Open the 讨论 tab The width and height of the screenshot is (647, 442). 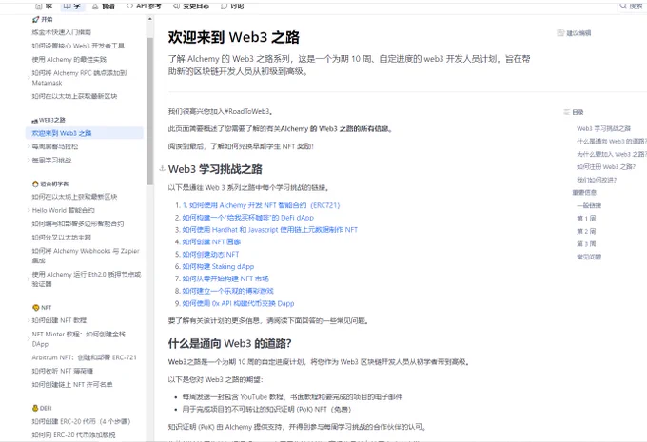click(x=233, y=6)
